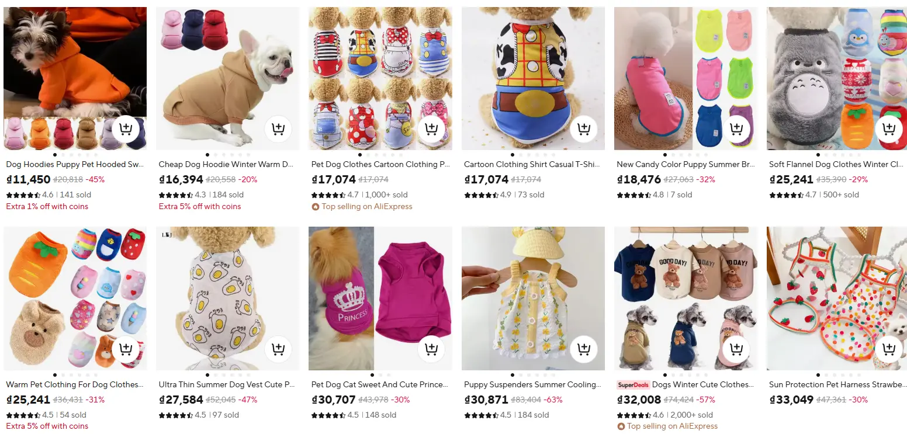
Task: Add Soft Flannel Dog Clothes to cart
Action: pos(889,129)
